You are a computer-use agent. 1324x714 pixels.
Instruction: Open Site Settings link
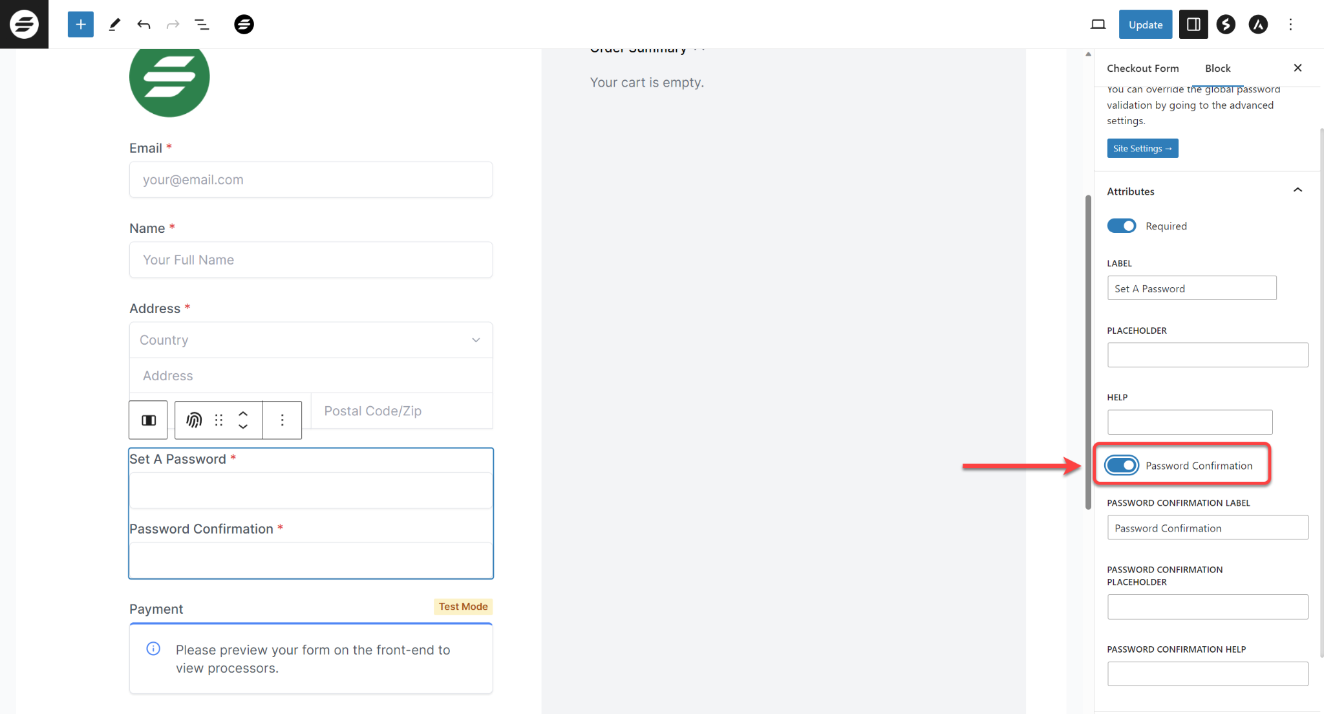pos(1142,147)
